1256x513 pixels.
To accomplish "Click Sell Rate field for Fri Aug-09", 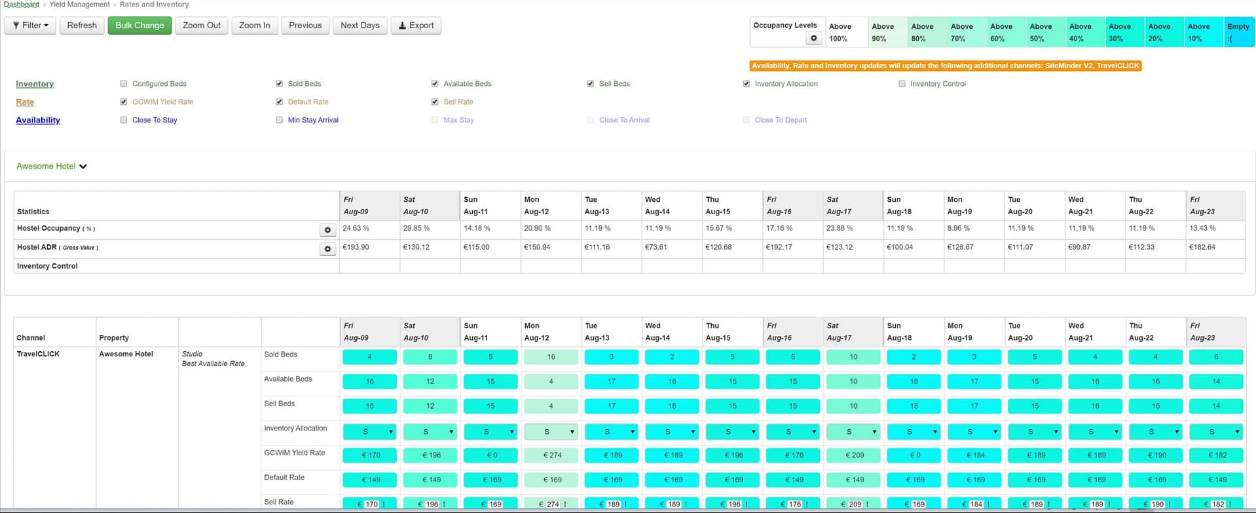I will (x=370, y=504).
